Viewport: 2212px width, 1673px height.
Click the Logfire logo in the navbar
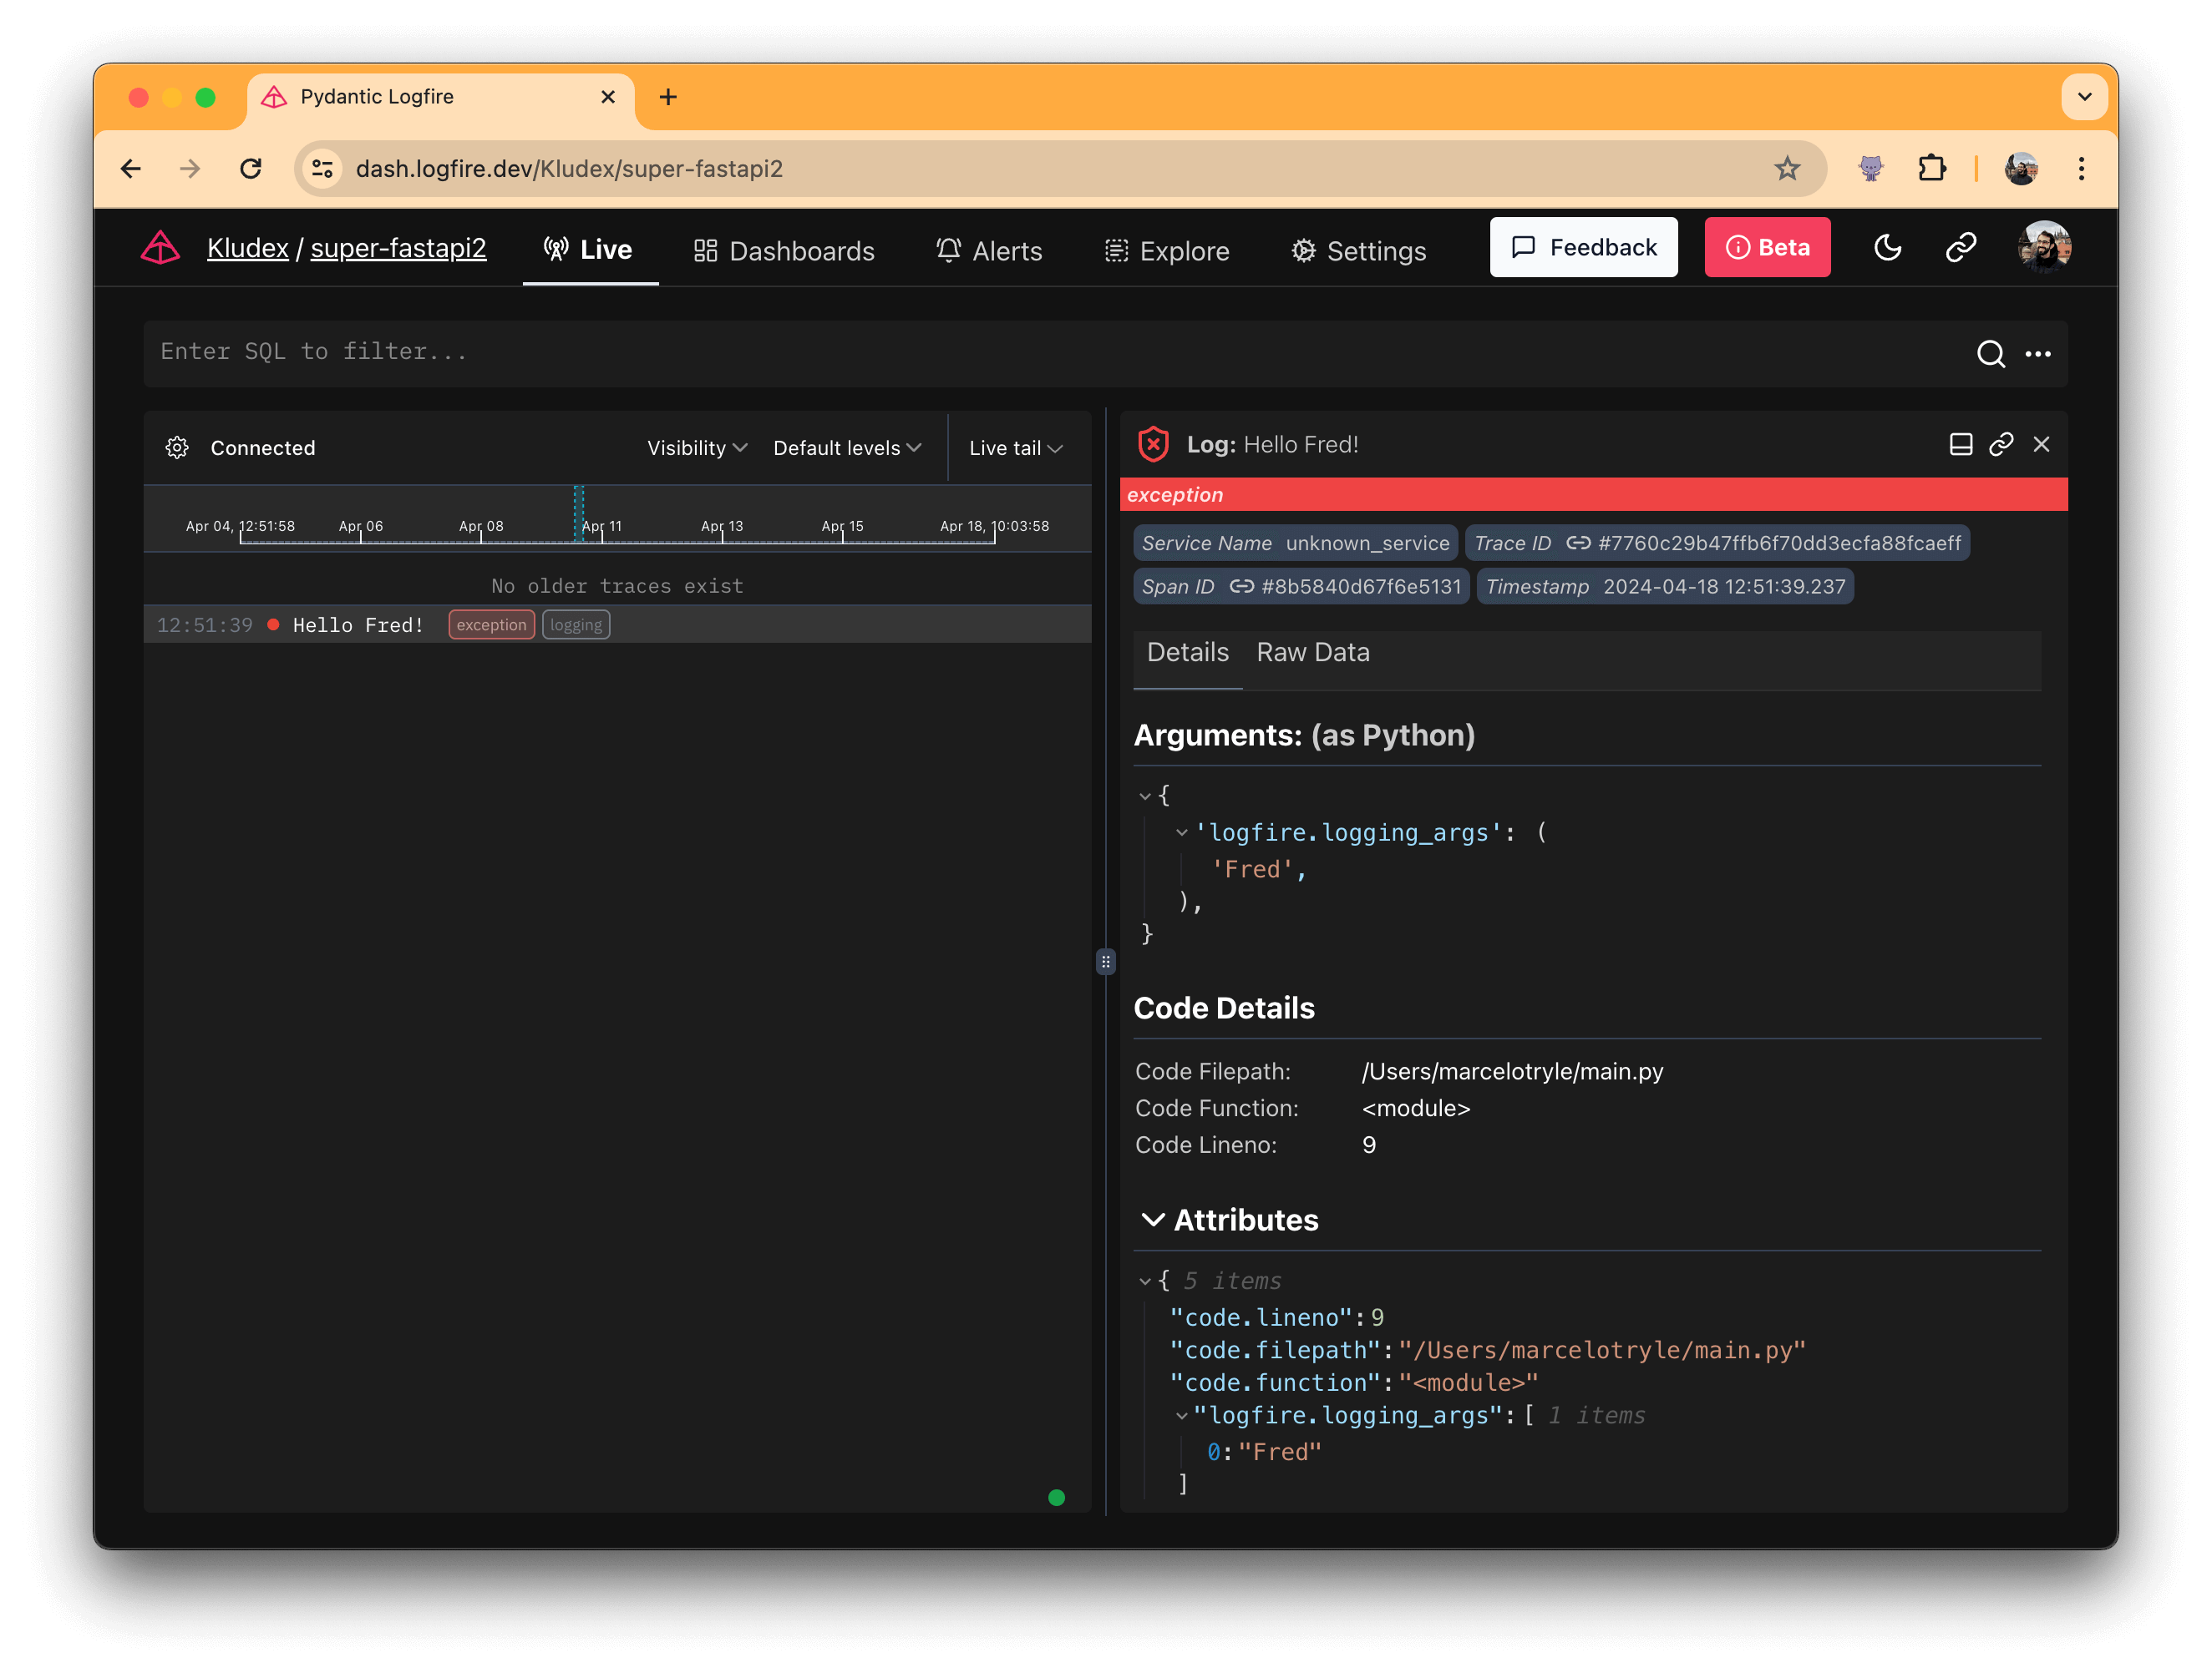160,248
